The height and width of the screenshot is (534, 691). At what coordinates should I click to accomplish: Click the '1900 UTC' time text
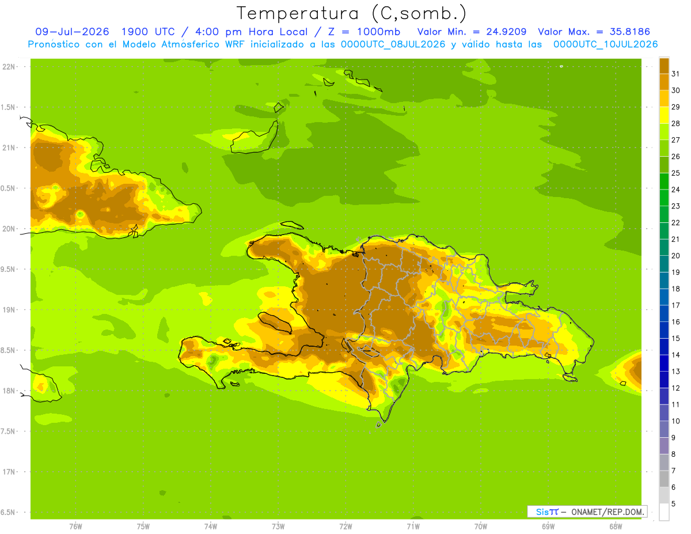click(149, 32)
